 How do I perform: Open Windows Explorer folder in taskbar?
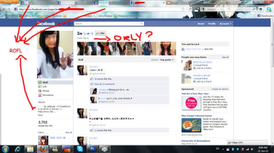[x=30, y=149]
